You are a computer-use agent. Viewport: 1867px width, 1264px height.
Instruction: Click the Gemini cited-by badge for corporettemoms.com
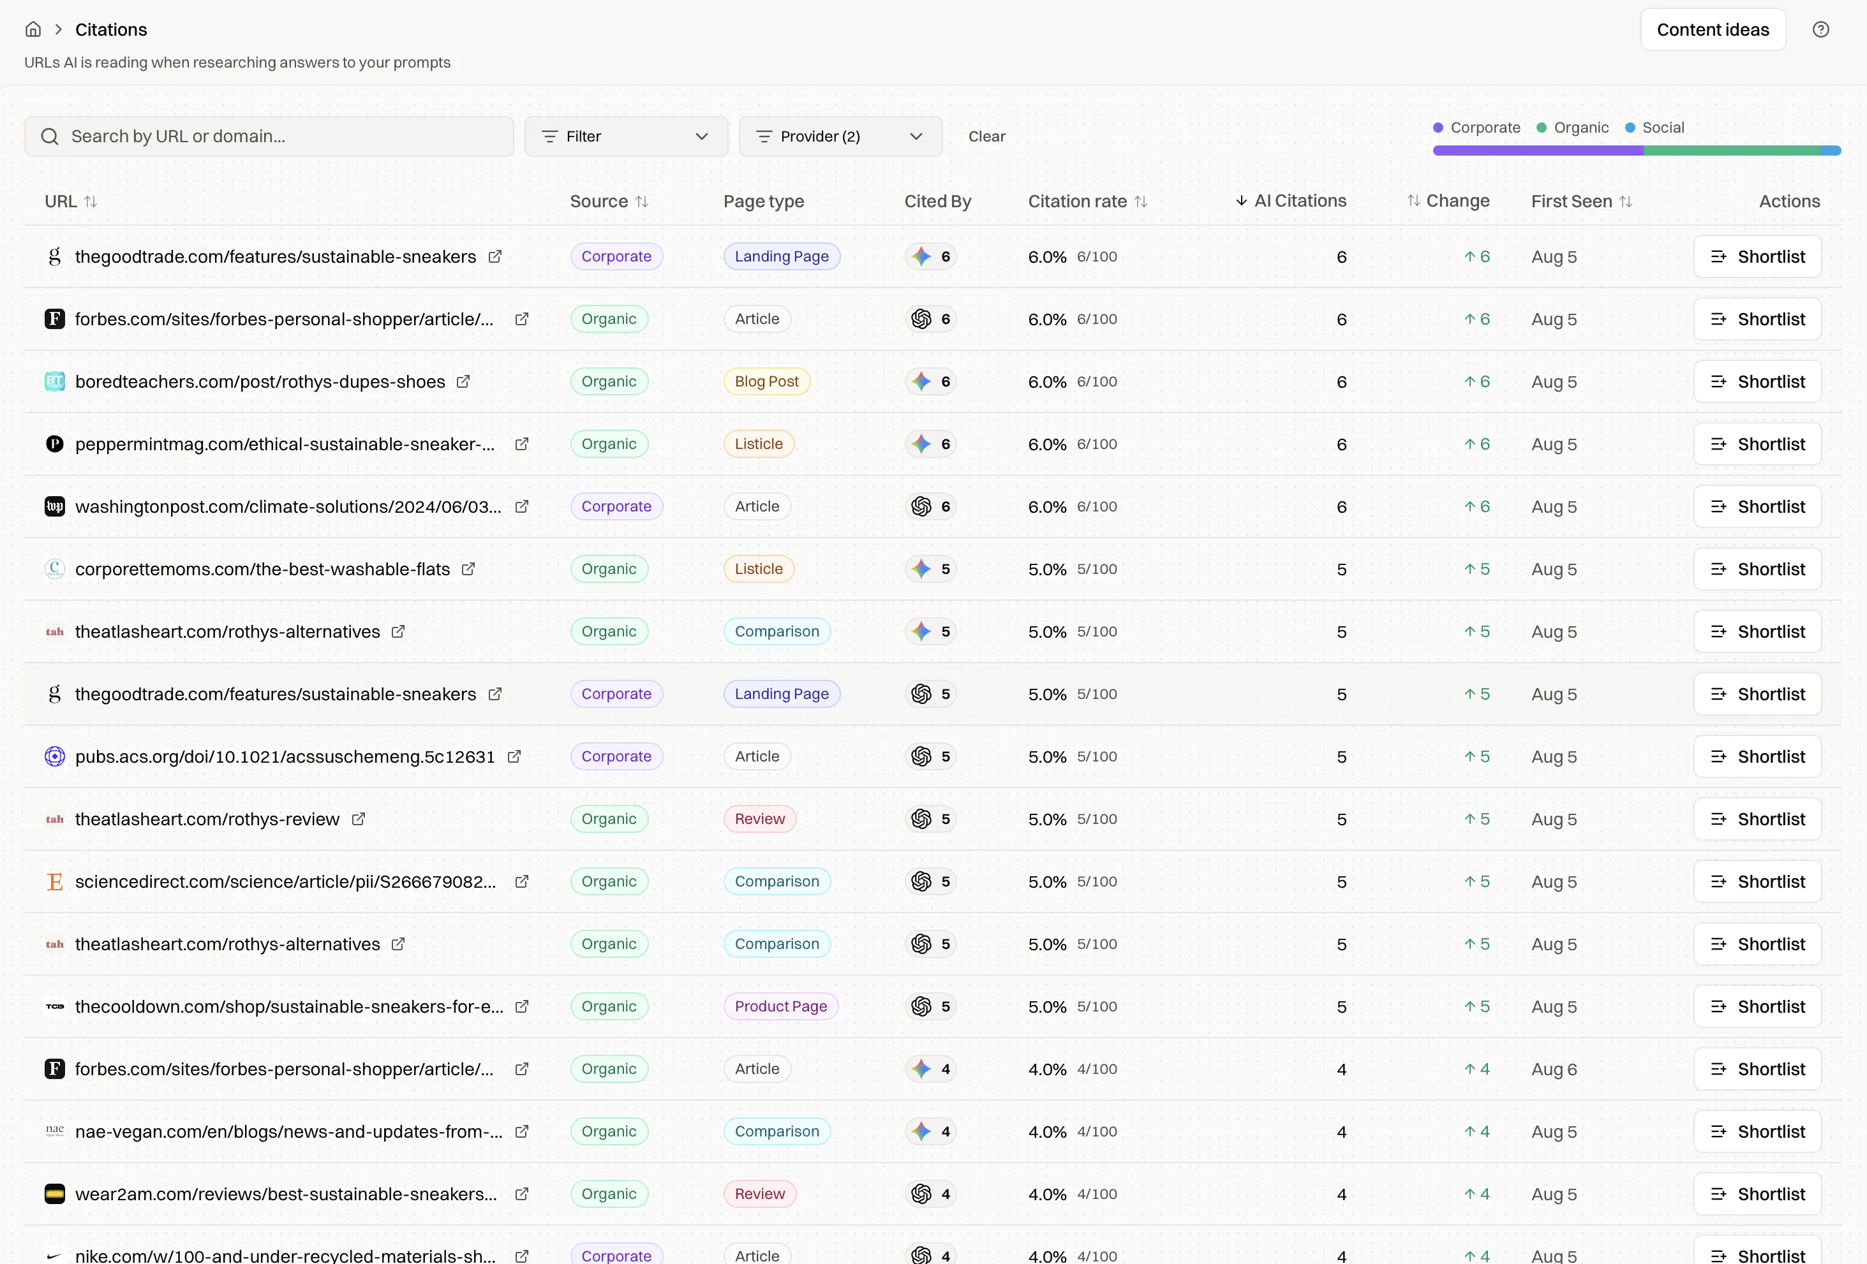click(930, 570)
